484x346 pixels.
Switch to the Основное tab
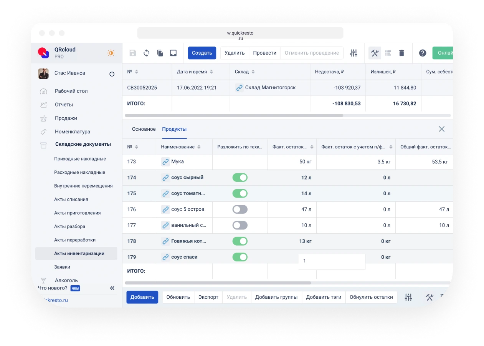tap(144, 129)
